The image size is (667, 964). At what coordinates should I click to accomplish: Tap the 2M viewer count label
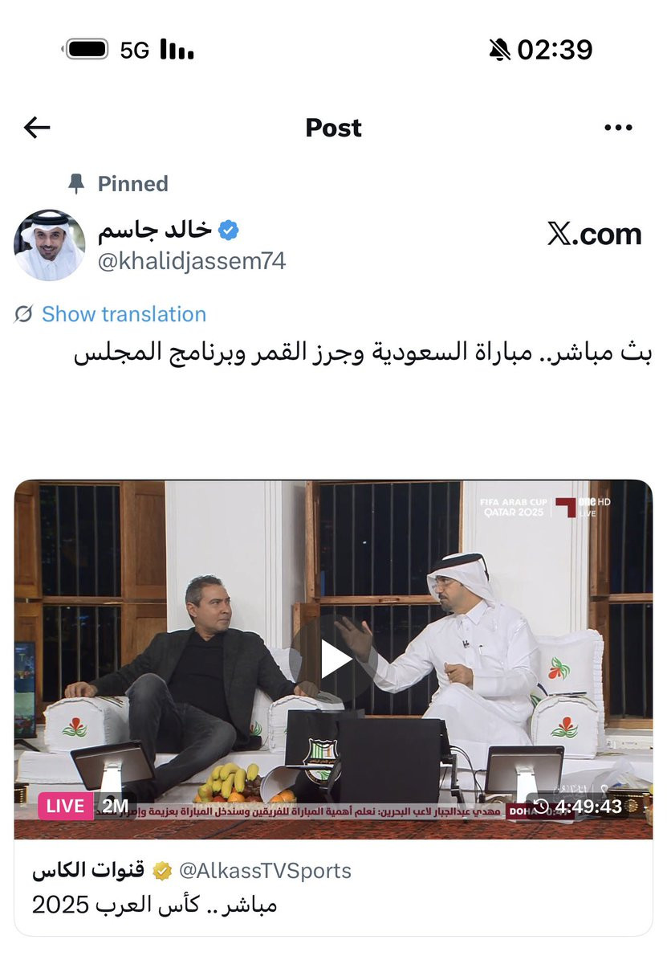(x=114, y=806)
